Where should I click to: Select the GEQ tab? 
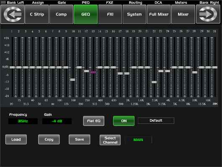pyautogui.click(x=85, y=14)
